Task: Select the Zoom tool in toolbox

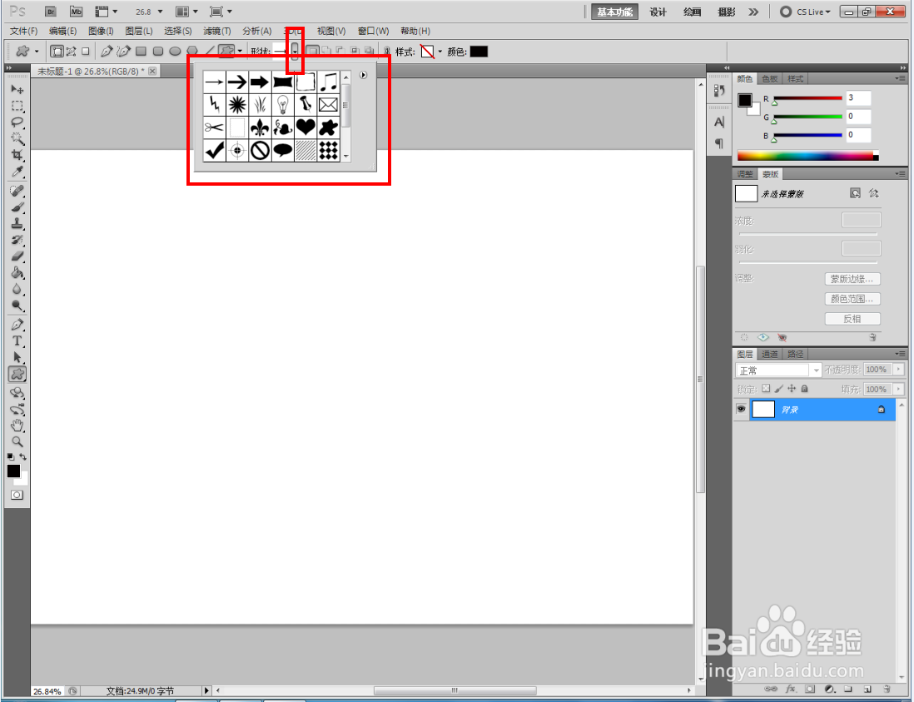Action: coord(17,441)
